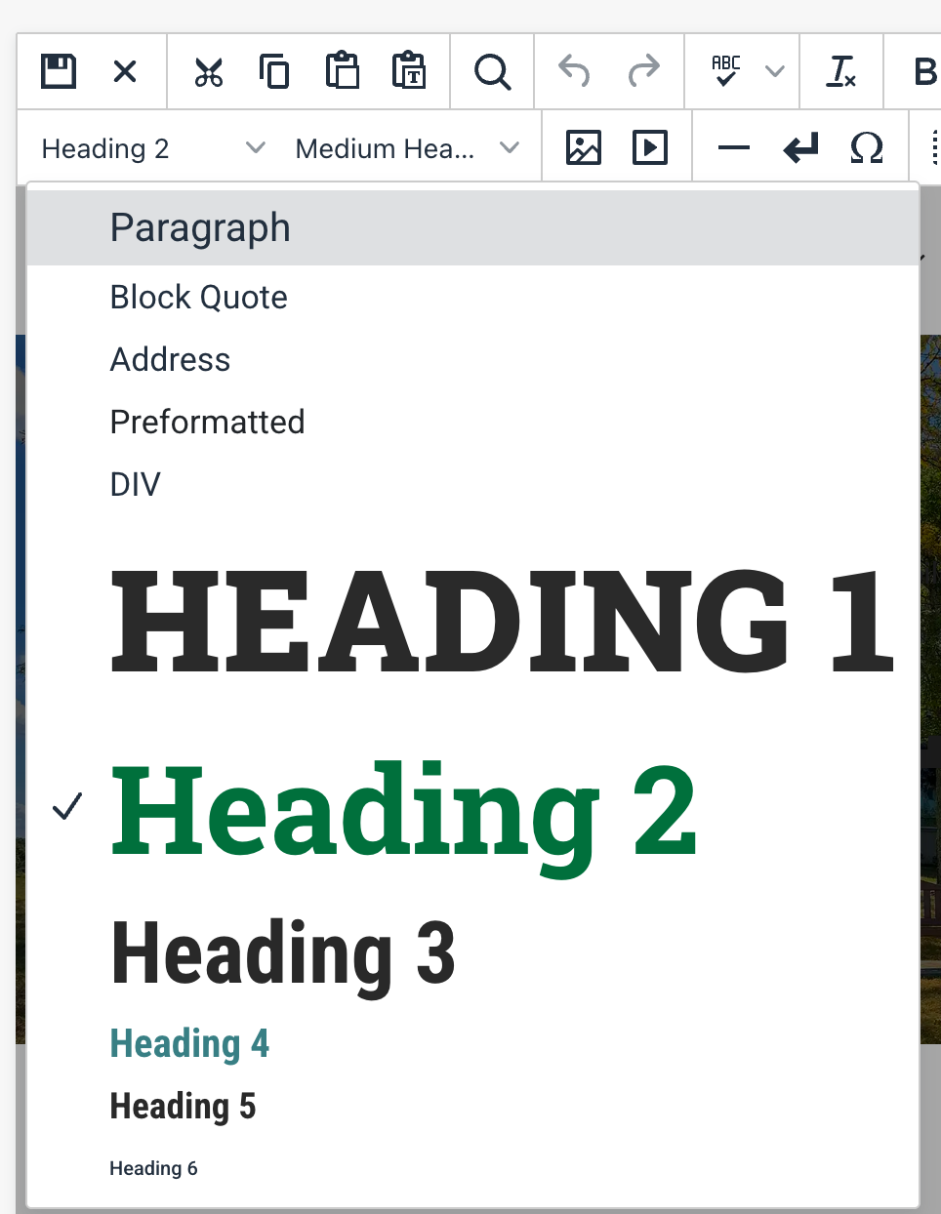Click the Save floppy disk icon
Screen dimensions: 941x1214
59,71
